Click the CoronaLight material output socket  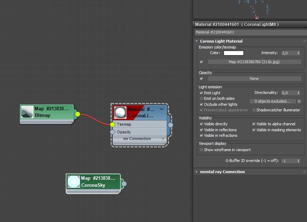click(x=171, y=125)
